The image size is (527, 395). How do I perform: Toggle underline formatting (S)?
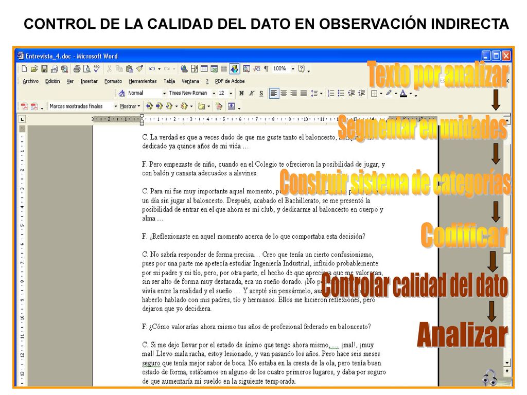coord(261,94)
